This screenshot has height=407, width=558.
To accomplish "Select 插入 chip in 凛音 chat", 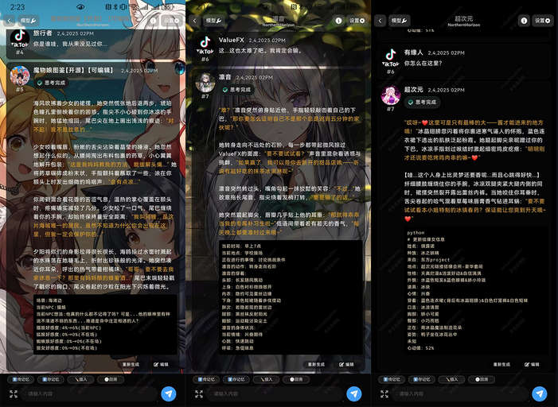I will (267, 379).
